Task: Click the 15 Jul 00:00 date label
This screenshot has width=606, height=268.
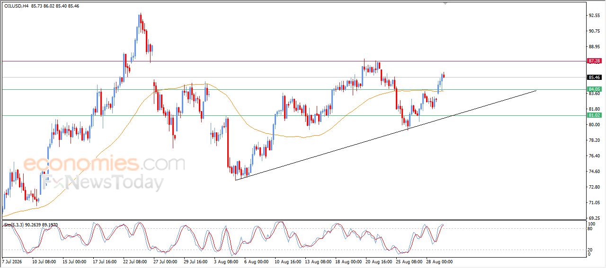Action: (x=74, y=261)
